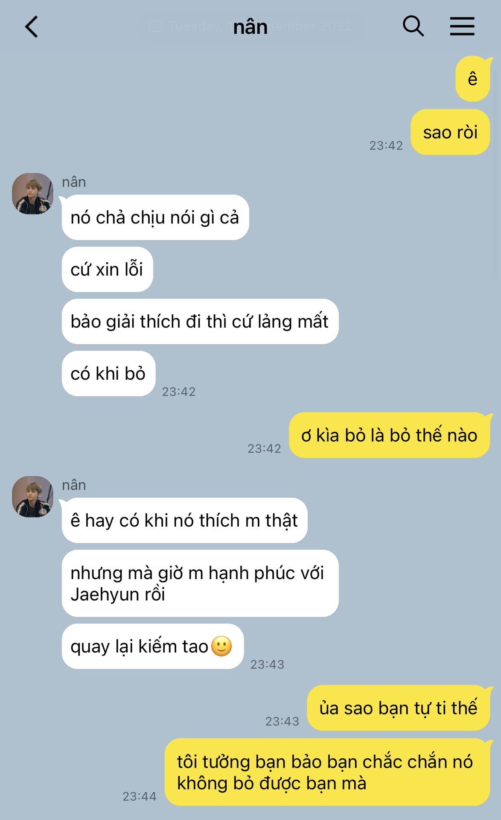Tap the back arrow icon
This screenshot has width=501, height=820.
click(32, 27)
